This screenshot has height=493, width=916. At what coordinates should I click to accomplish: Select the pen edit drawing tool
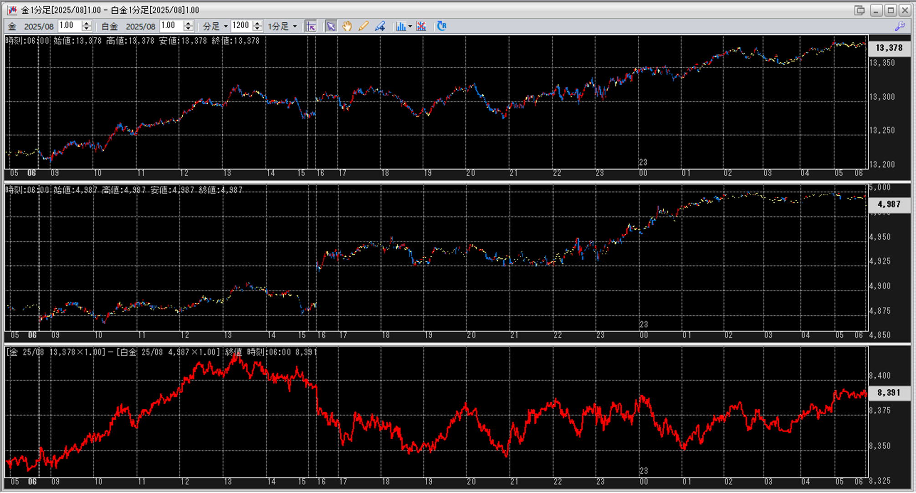click(x=380, y=26)
